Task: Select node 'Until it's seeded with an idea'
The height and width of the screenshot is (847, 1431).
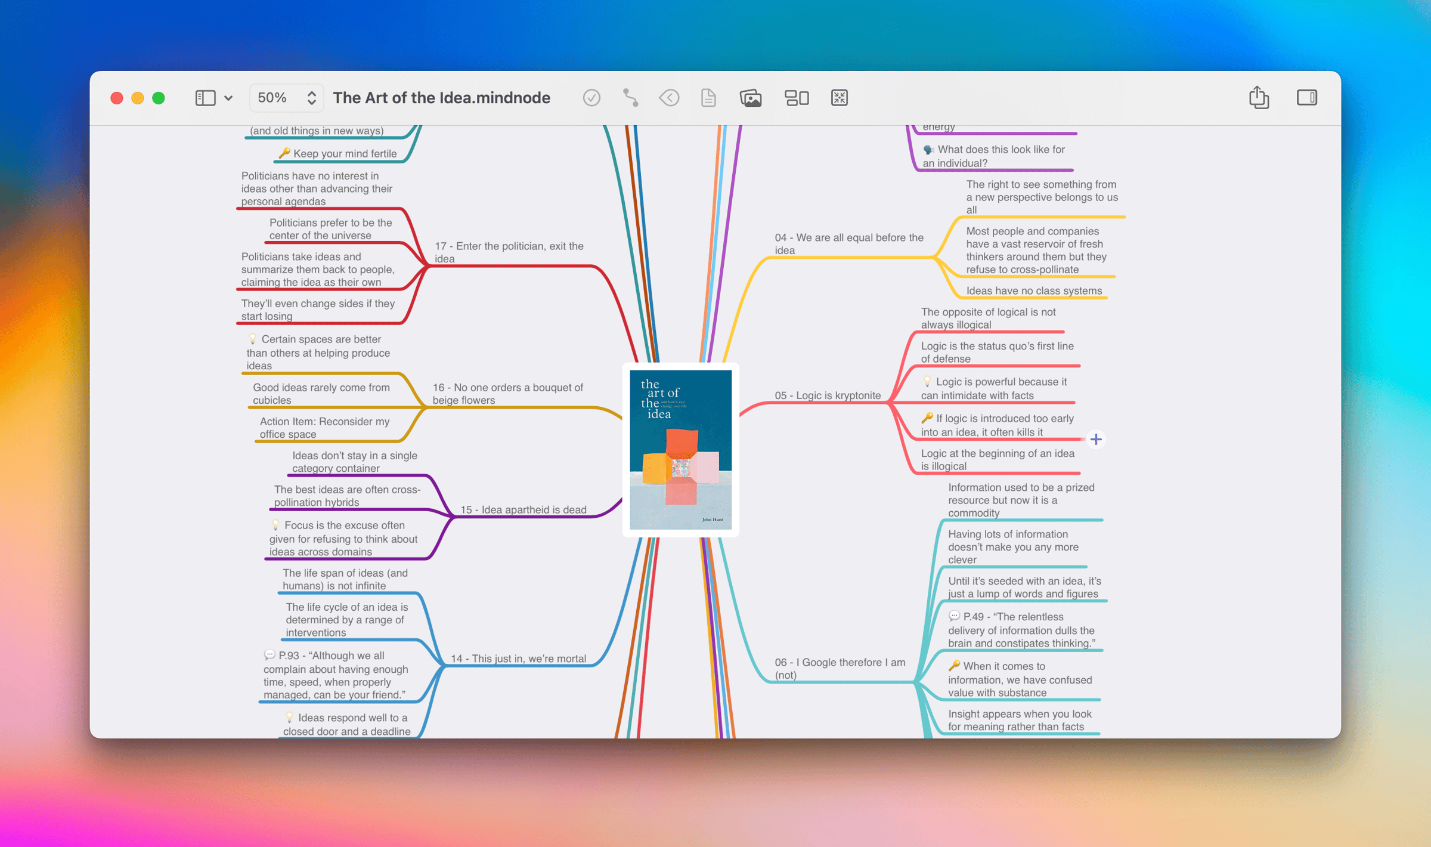Action: coord(1024,587)
